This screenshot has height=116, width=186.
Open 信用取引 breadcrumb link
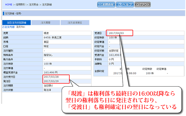click(22, 5)
